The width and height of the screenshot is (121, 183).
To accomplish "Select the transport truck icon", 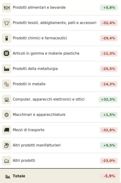I will tap(7, 130).
